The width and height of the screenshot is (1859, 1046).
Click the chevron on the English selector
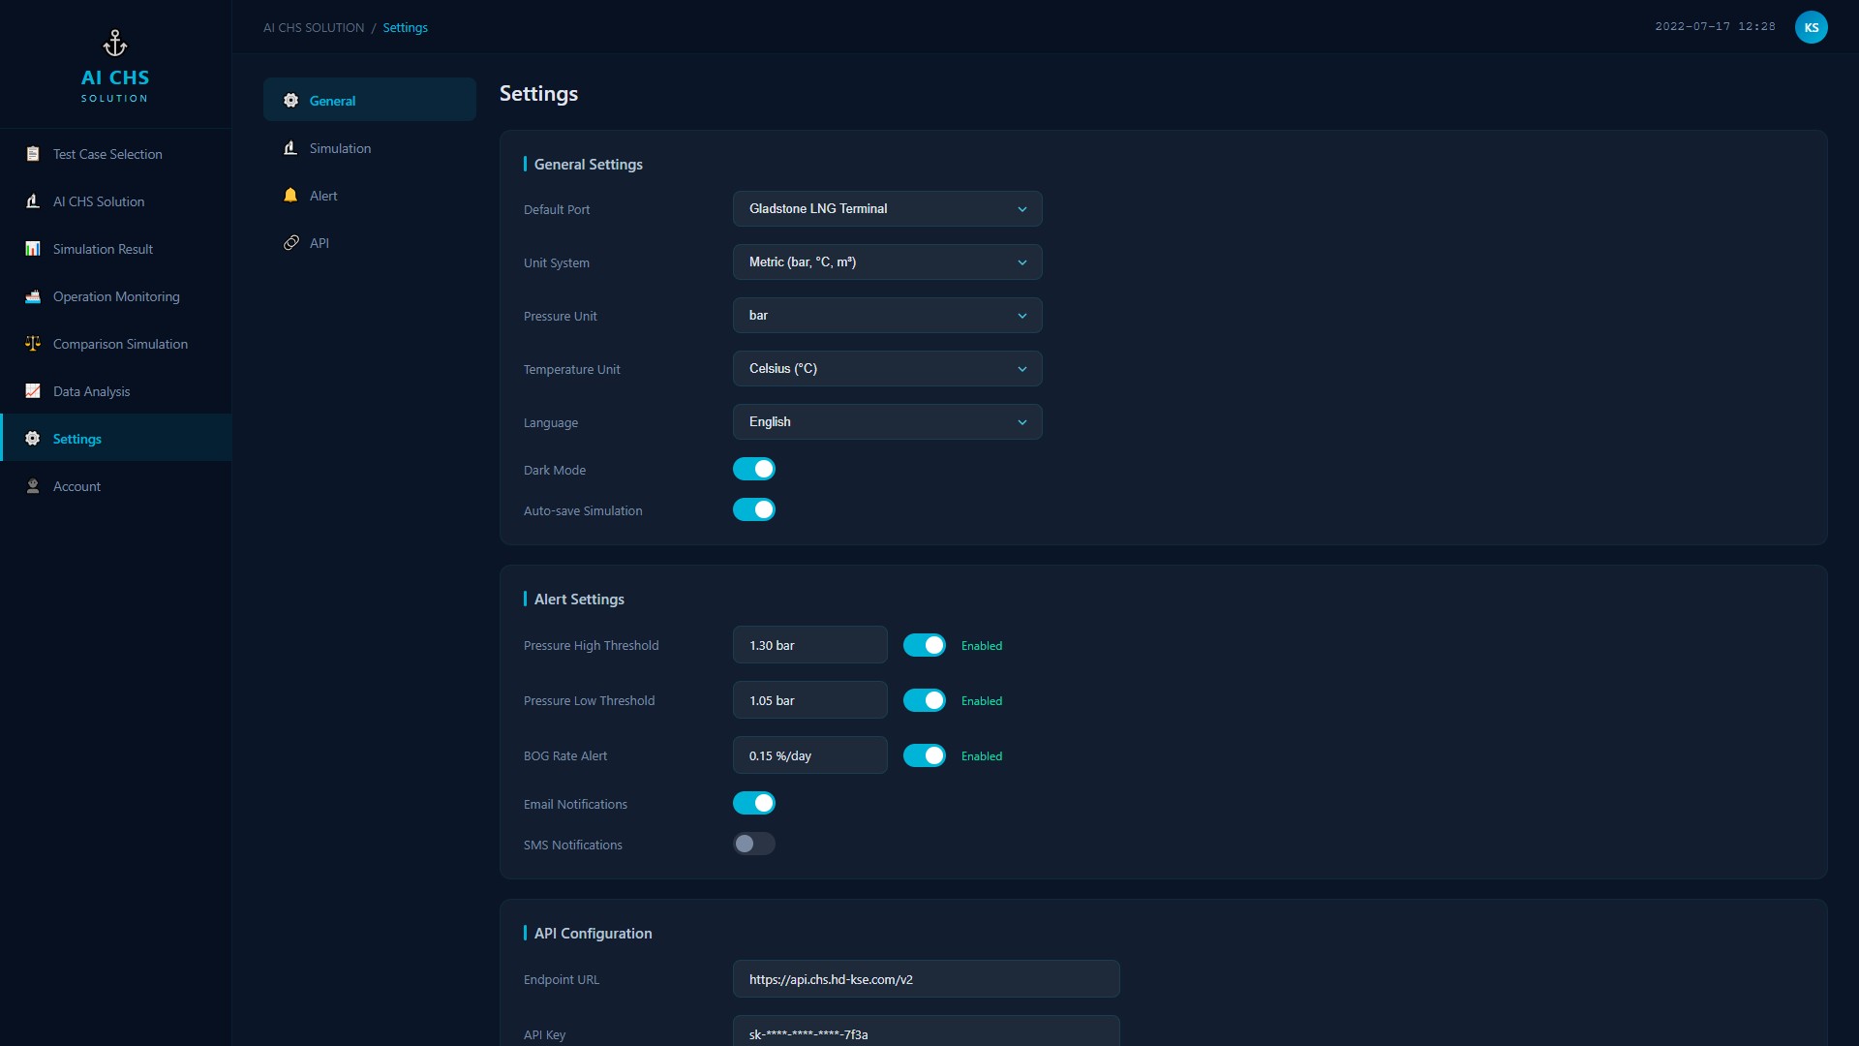pos(1021,422)
